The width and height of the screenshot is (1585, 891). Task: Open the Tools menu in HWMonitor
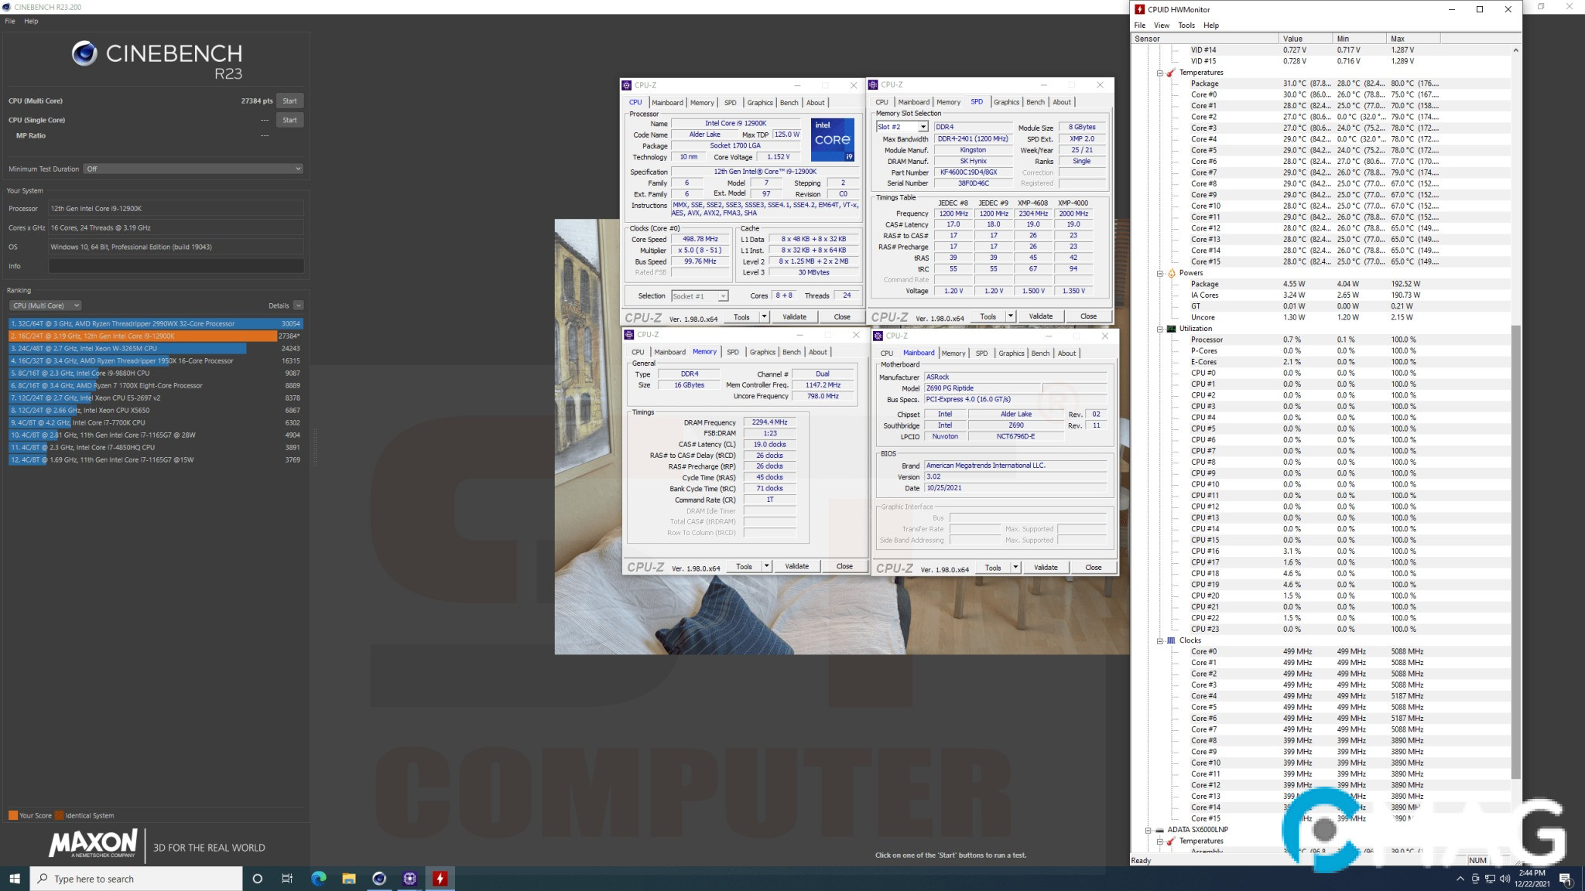tap(1186, 25)
